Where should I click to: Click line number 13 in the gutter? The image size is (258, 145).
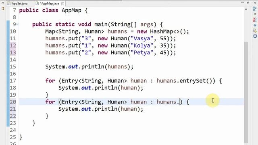[13, 53]
